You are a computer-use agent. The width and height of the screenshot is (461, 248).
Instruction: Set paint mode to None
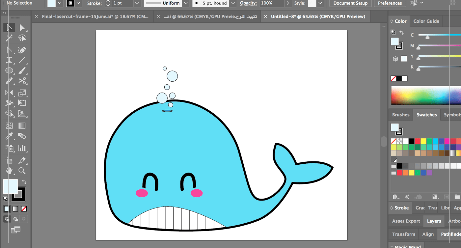[x=24, y=209]
